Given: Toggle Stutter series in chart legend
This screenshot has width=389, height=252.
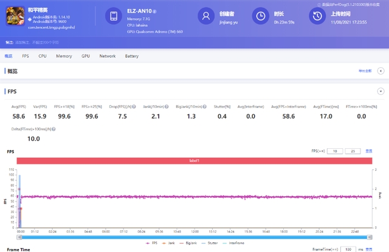Looking at the screenshot, I should 210,243.
